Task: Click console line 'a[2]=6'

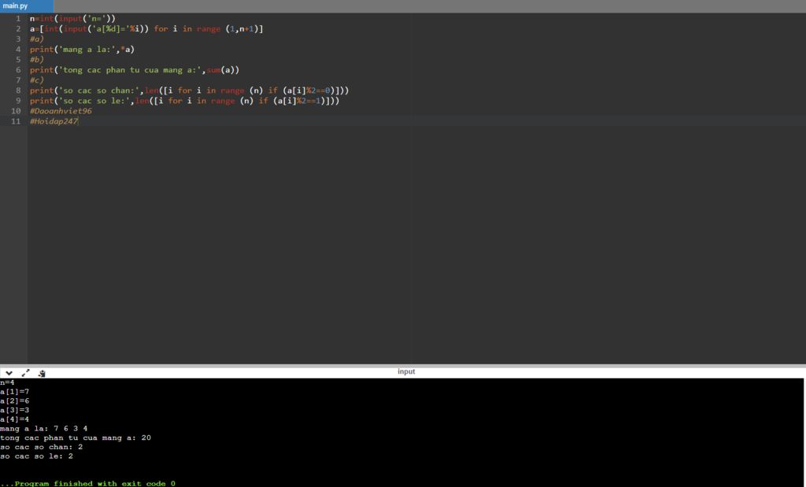Action: tap(14, 400)
